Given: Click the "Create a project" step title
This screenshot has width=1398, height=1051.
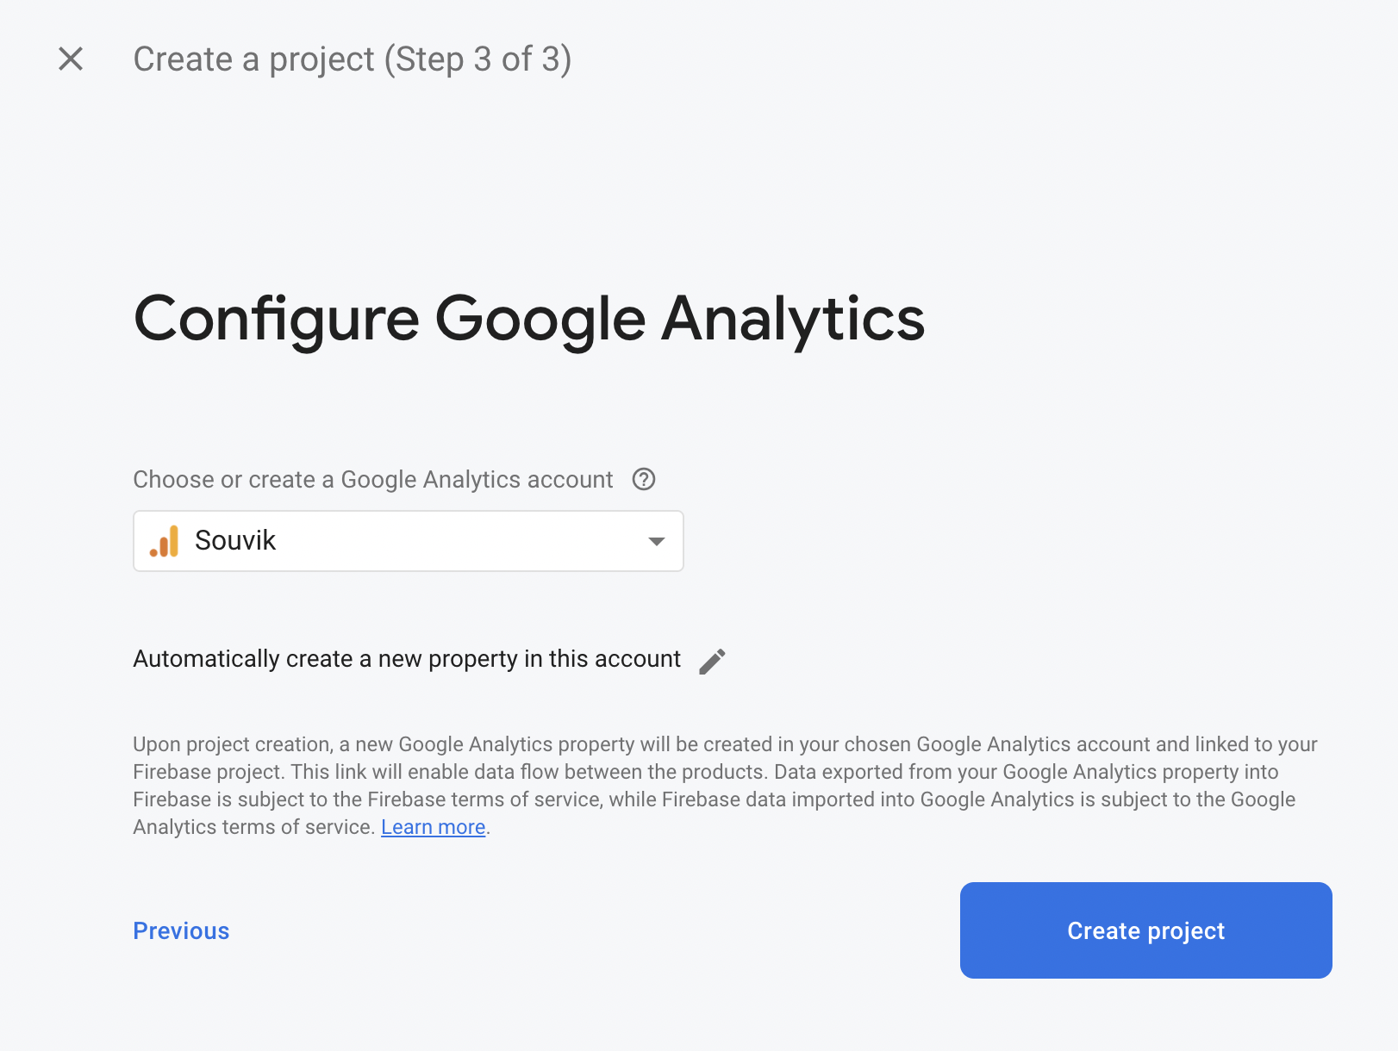Looking at the screenshot, I should tap(253, 59).
